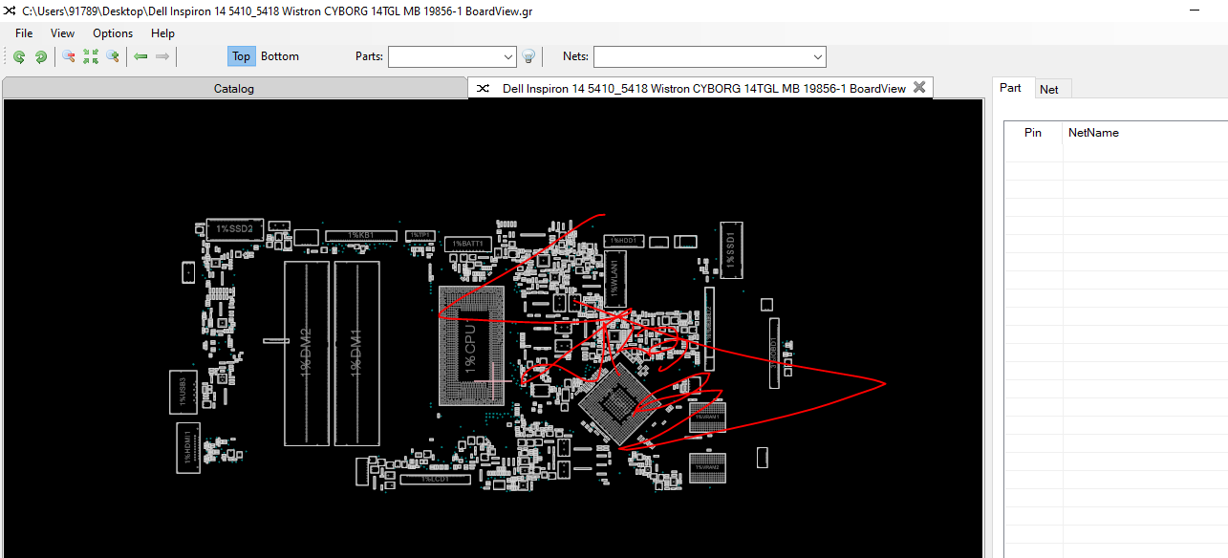Select the HDMI1 port component
Viewport: 1228px width, 558px height.
pyautogui.click(x=187, y=446)
